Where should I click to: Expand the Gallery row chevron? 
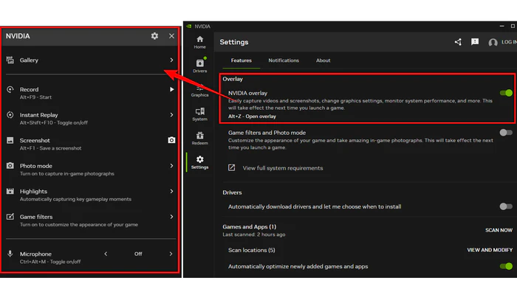click(x=171, y=60)
